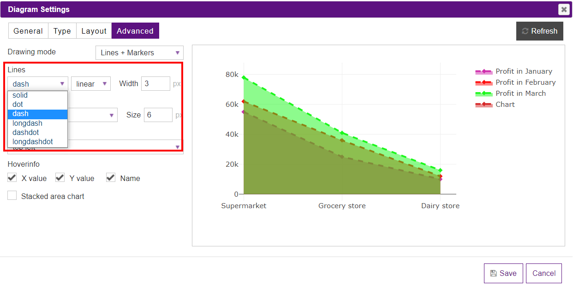
Task: Click the Save button
Action: click(503, 273)
